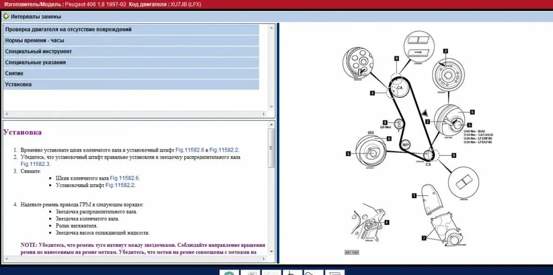Open the Fig.11582.3 link in step 2

[35, 164]
